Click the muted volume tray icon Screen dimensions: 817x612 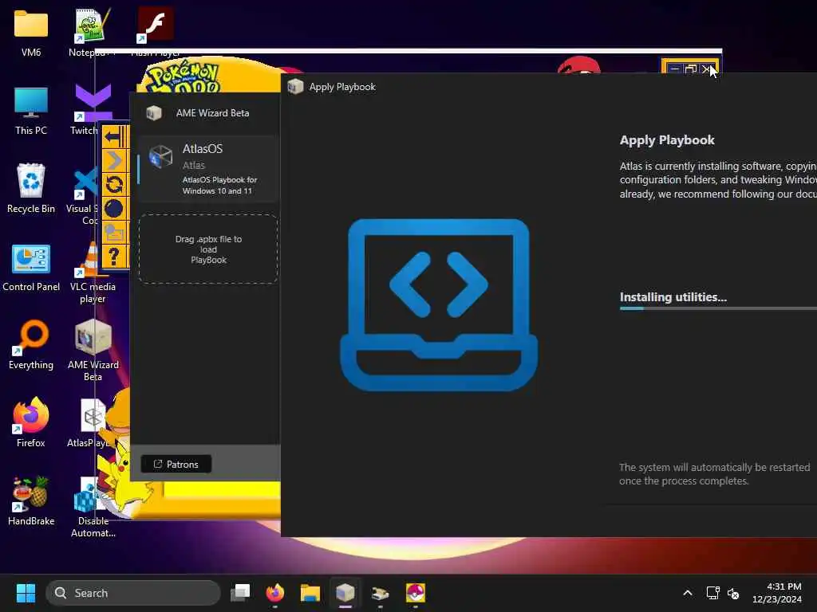[733, 593]
